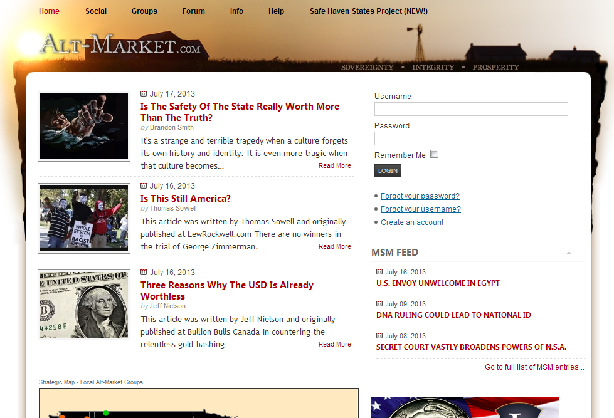Open Safe Haven States Project page
The width and height of the screenshot is (614, 418).
click(368, 11)
